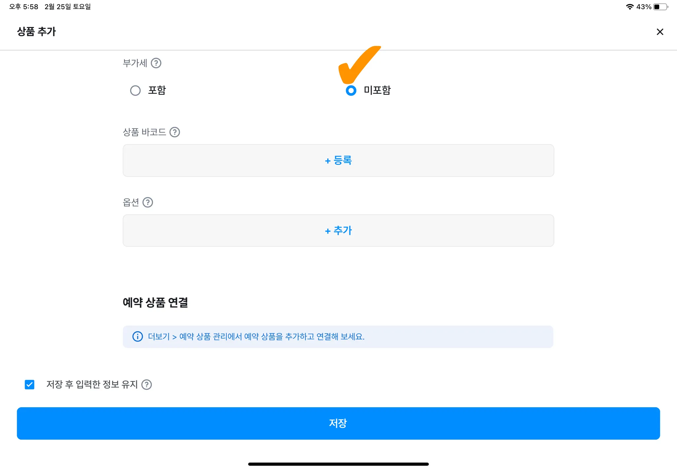This screenshot has height=470, width=677.
Task: Click the info icon in the reservation notice
Action: click(138, 337)
